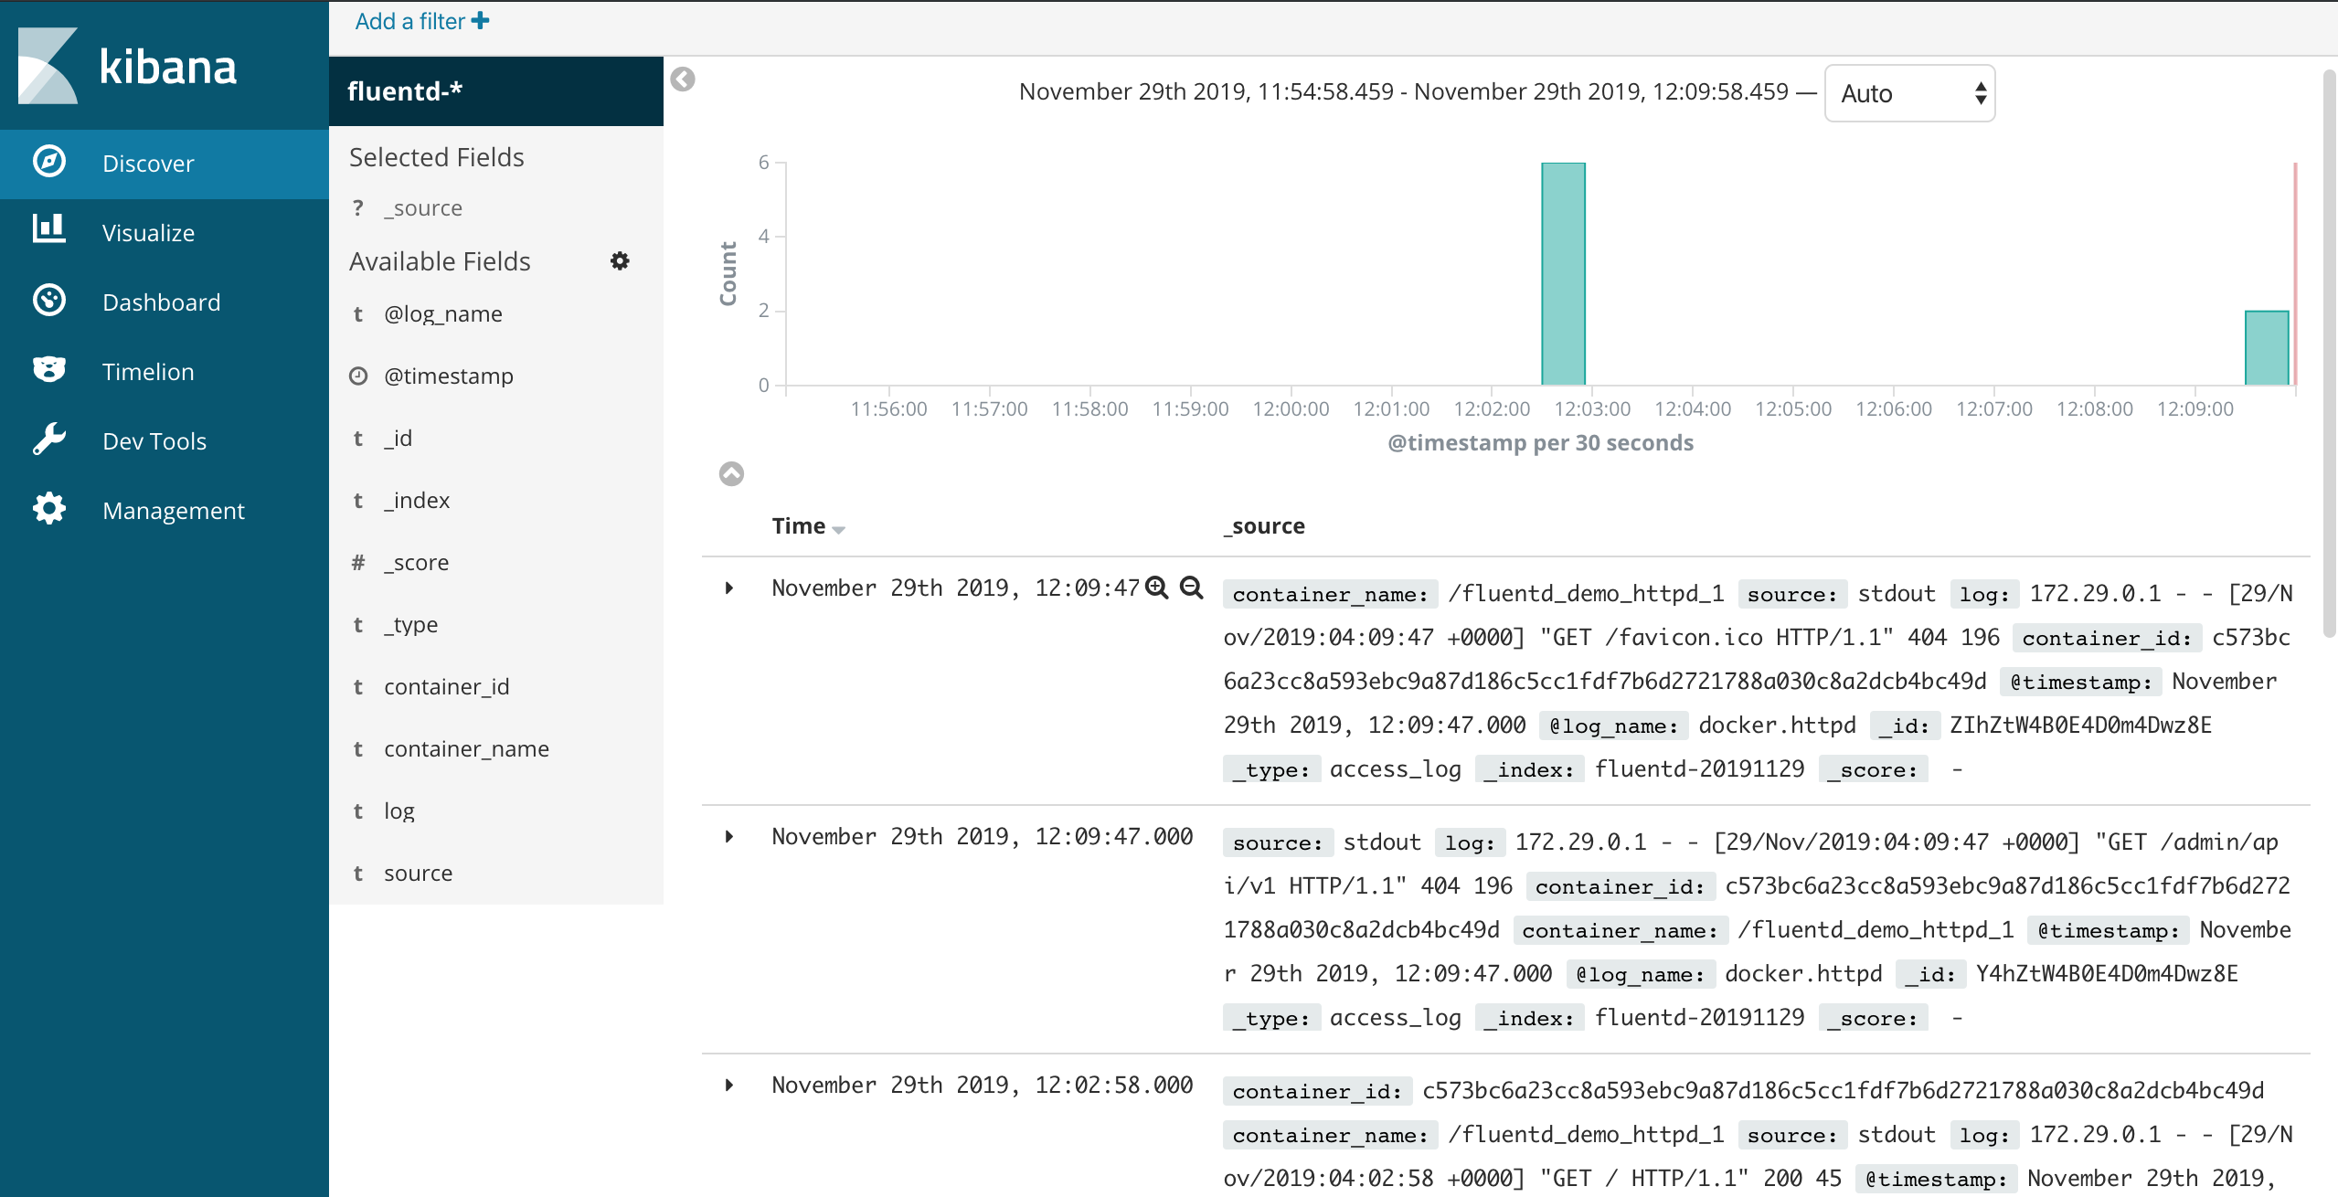Viewport: 2338px width, 1197px height.
Task: Open the Management menu item
Action: point(173,510)
